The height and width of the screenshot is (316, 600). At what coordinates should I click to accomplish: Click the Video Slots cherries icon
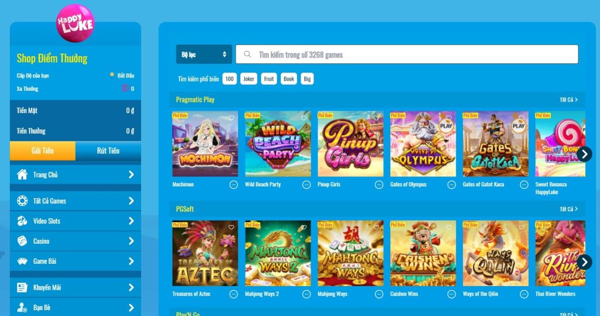pyautogui.click(x=22, y=221)
